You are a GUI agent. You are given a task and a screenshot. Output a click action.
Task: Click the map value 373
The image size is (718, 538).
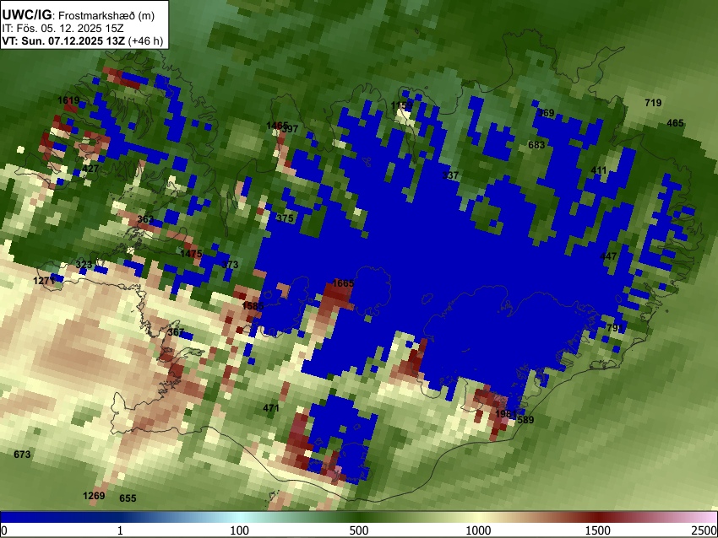click(x=230, y=265)
